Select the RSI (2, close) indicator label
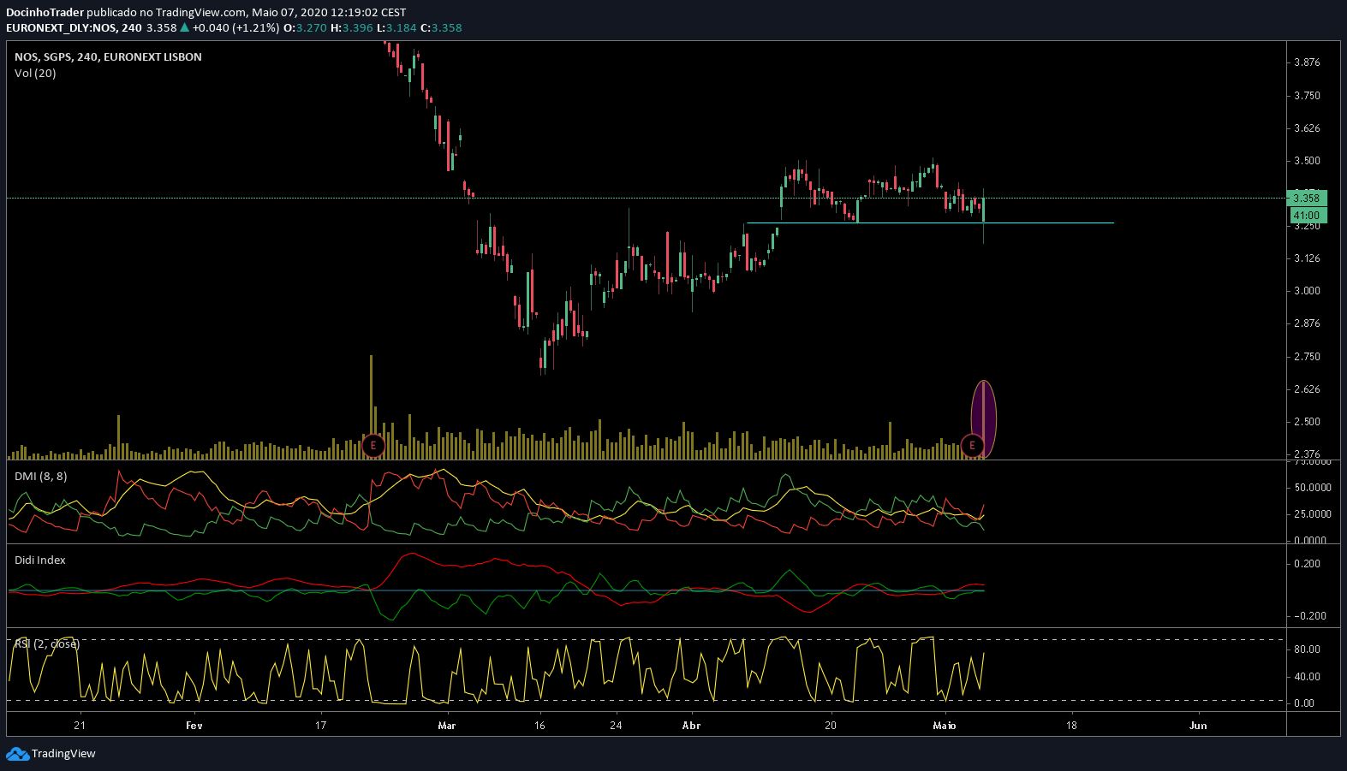1347x771 pixels. click(x=47, y=643)
